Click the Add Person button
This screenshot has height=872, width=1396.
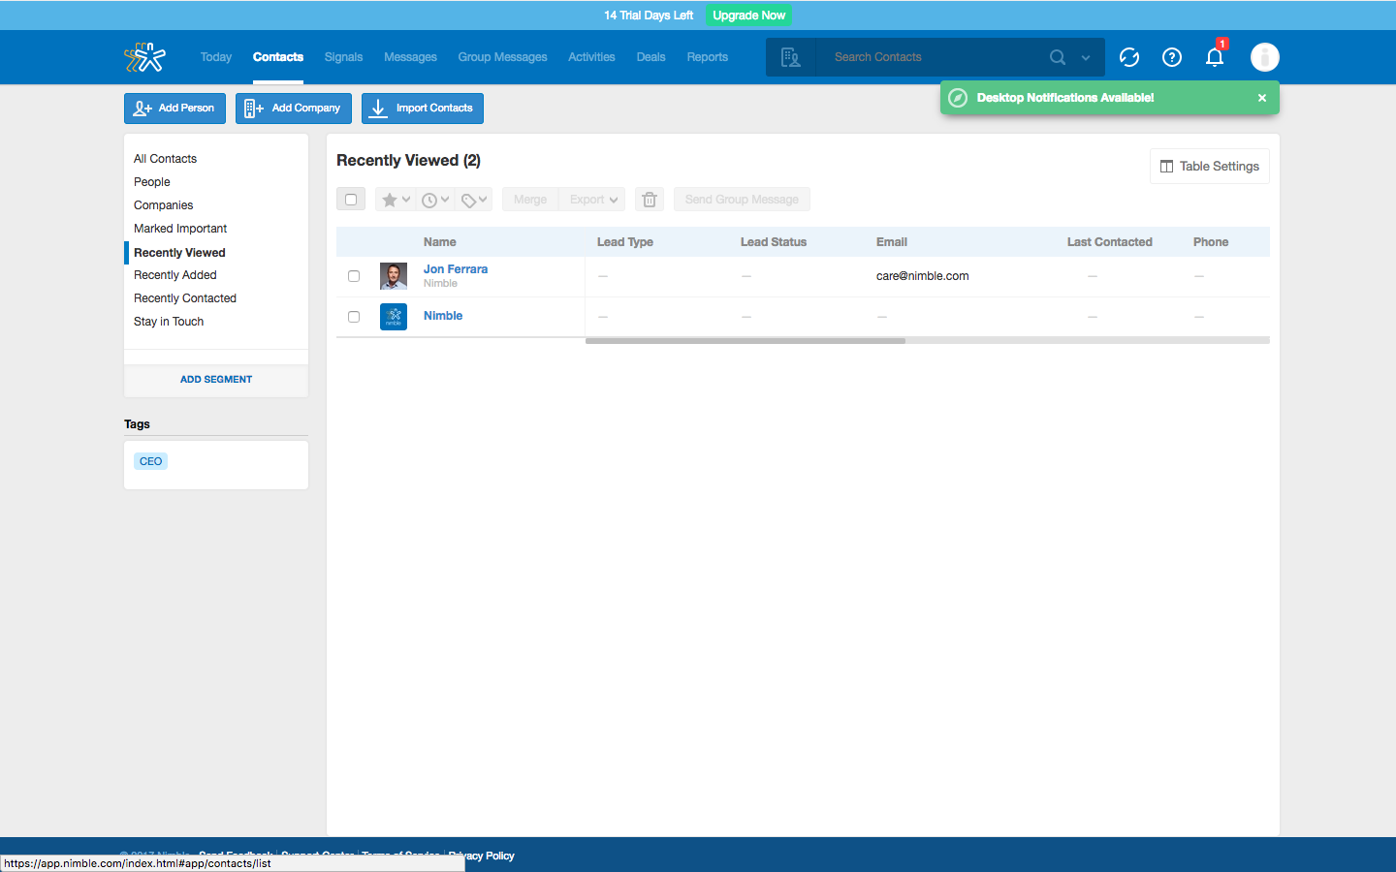click(x=174, y=109)
